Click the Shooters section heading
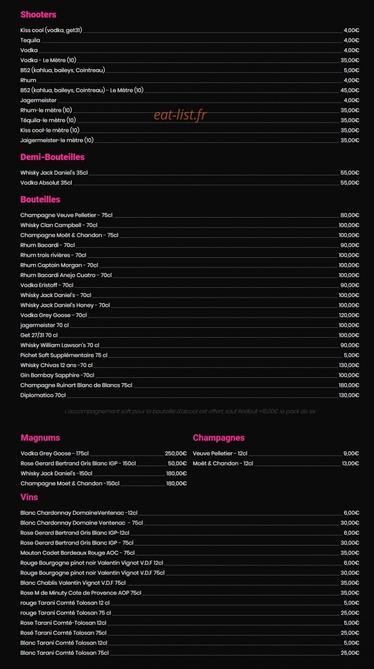 [x=38, y=15]
